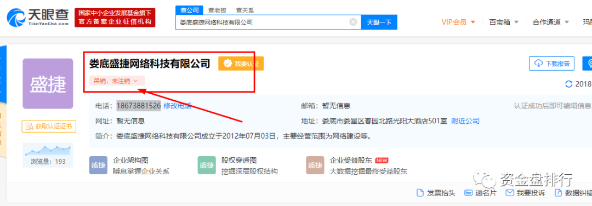This screenshot has width=592, height=206.
Task: Open the VIP会员 dropdown menu
Action: click(x=458, y=22)
